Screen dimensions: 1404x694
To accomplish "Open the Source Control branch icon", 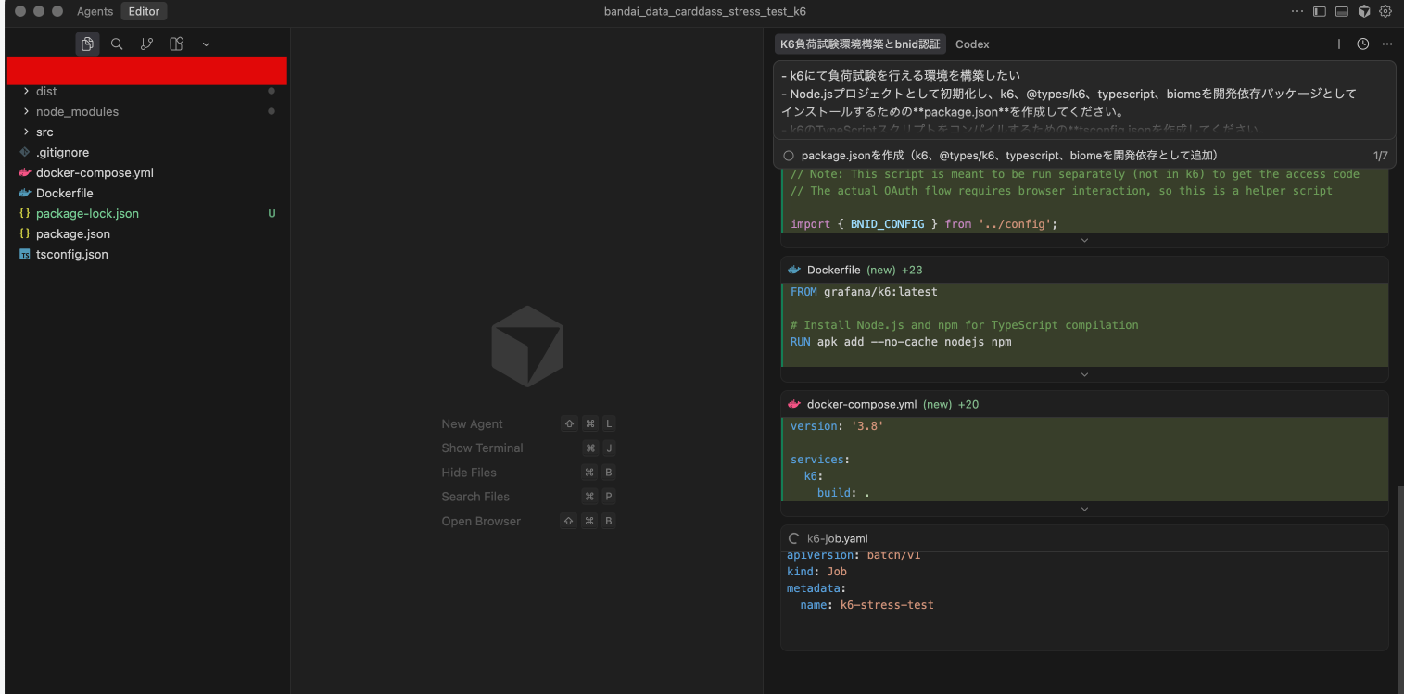I will click(146, 44).
